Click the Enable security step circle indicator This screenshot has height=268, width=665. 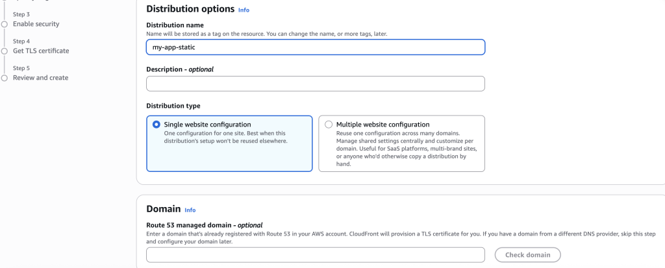coord(5,25)
